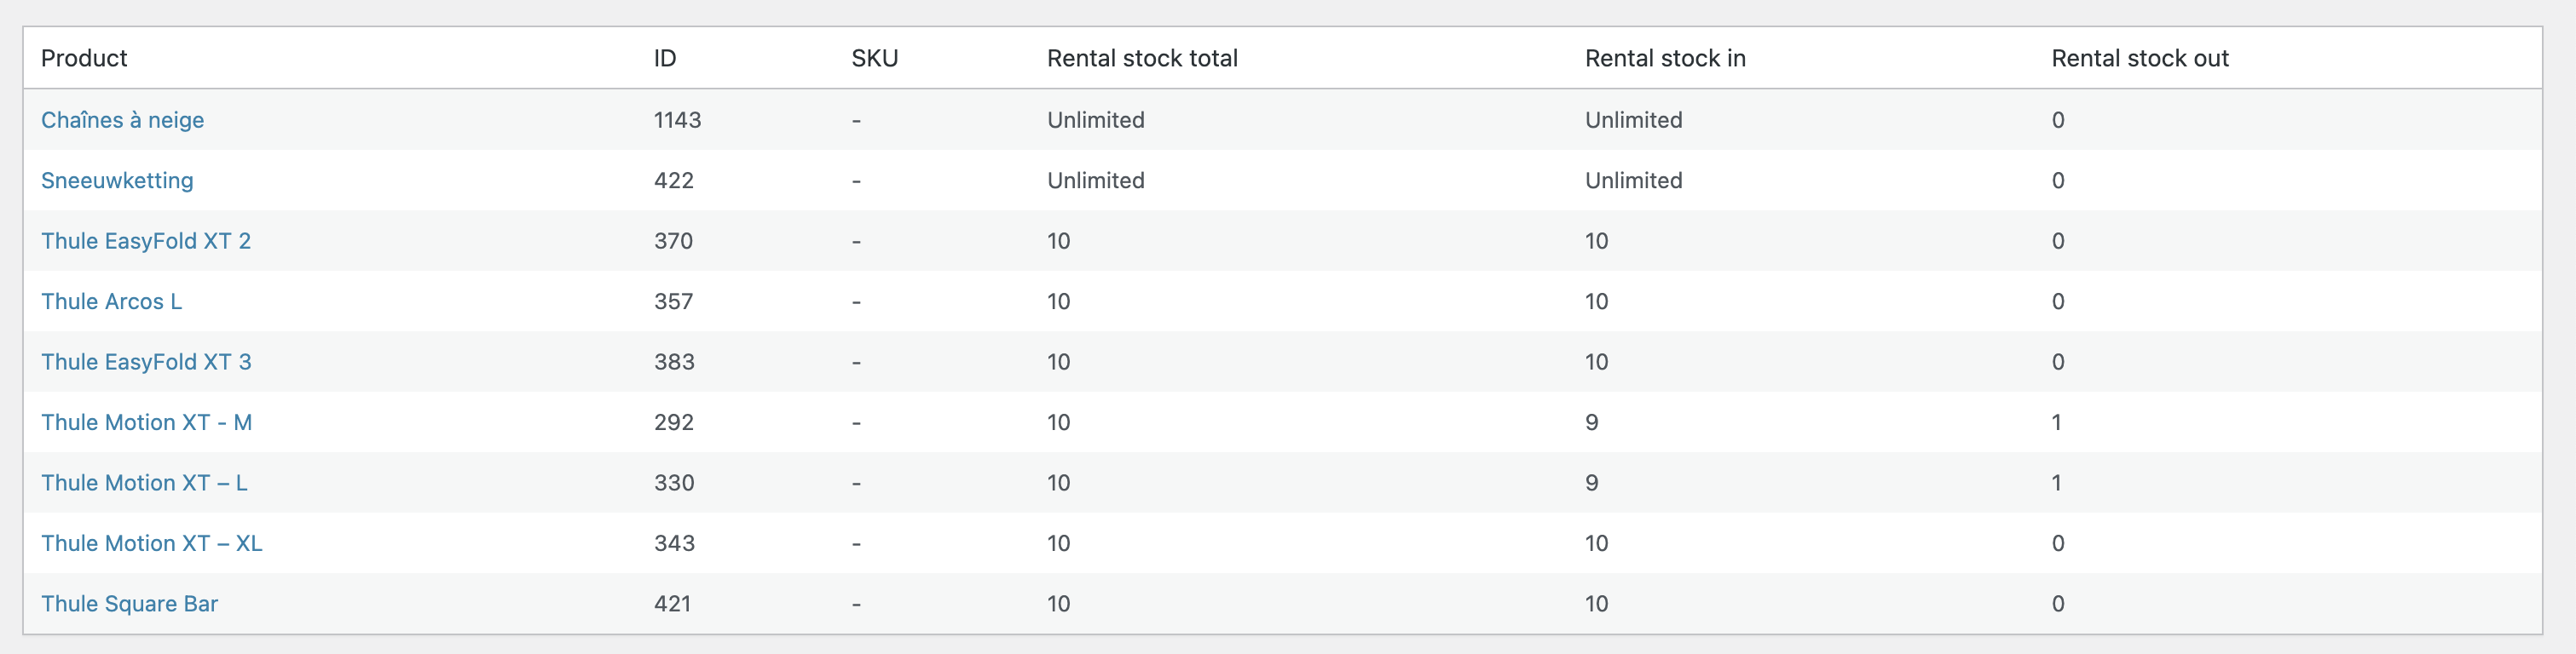Viewport: 2576px width, 654px height.
Task: Click the Rental stock out header
Action: pos(2140,58)
